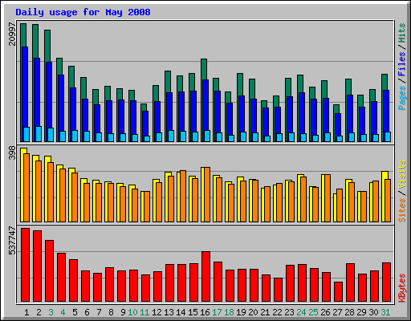Click the cyan Pages bar for day 1
411x321 pixels.
26,134
